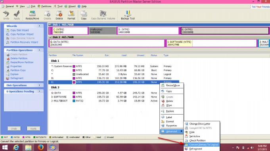Image resolution: width=270 pixels, height=151 pixels.
Task: Click Copy Dynamic Volume toolbar icon
Action: pyautogui.click(x=103, y=15)
